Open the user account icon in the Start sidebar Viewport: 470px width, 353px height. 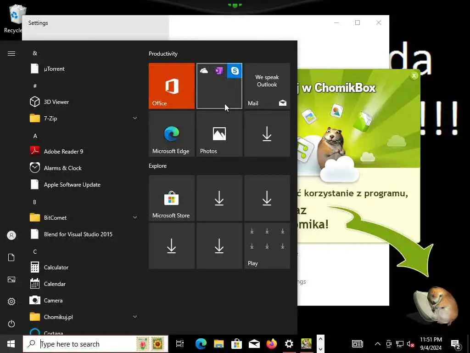(11, 235)
